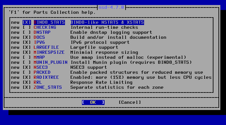
Task: Enable the CHECKING option checkbox
Action: (27, 27)
